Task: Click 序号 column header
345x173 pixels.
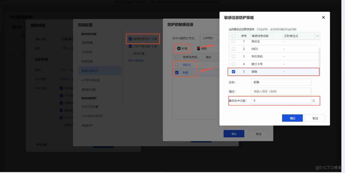Action: tap(244, 36)
